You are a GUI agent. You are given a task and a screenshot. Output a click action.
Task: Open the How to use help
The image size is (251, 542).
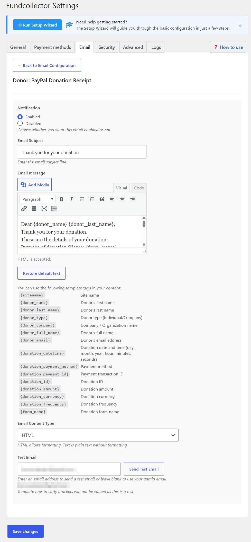coord(228,47)
